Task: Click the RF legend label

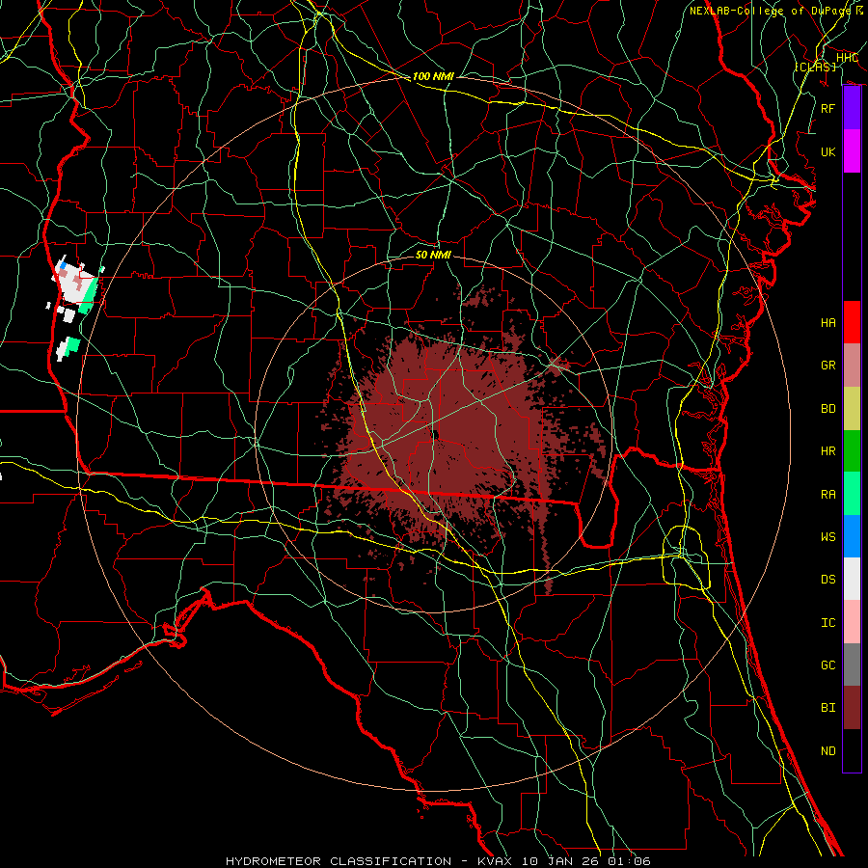Action: 827,108
